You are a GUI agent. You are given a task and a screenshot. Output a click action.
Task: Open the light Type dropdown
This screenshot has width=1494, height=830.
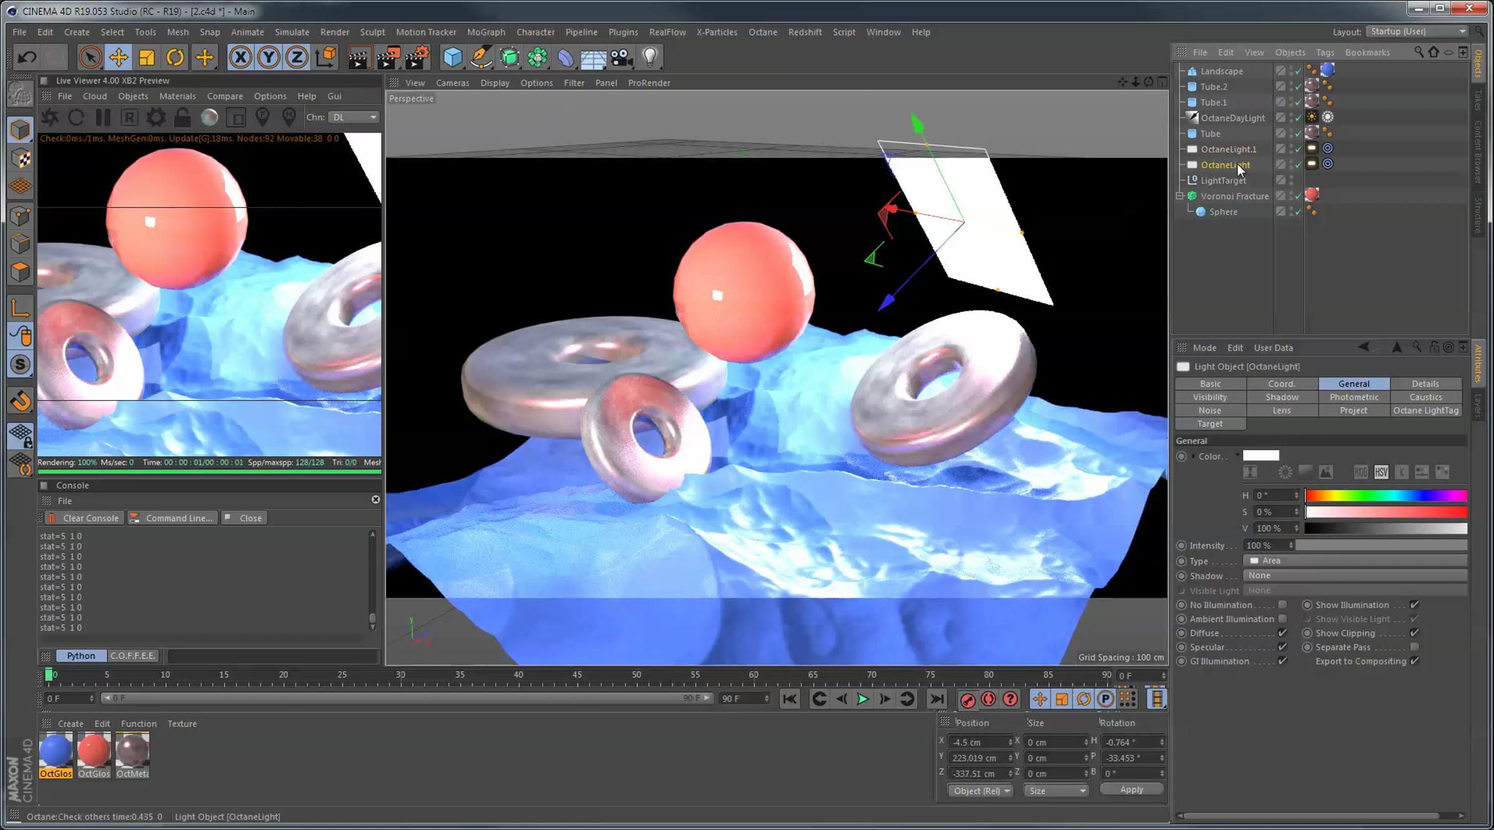[x=1355, y=560]
